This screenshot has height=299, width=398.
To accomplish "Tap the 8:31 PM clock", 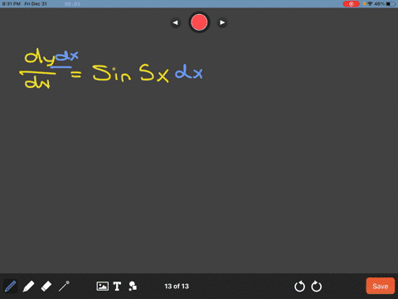I will (12, 4).
